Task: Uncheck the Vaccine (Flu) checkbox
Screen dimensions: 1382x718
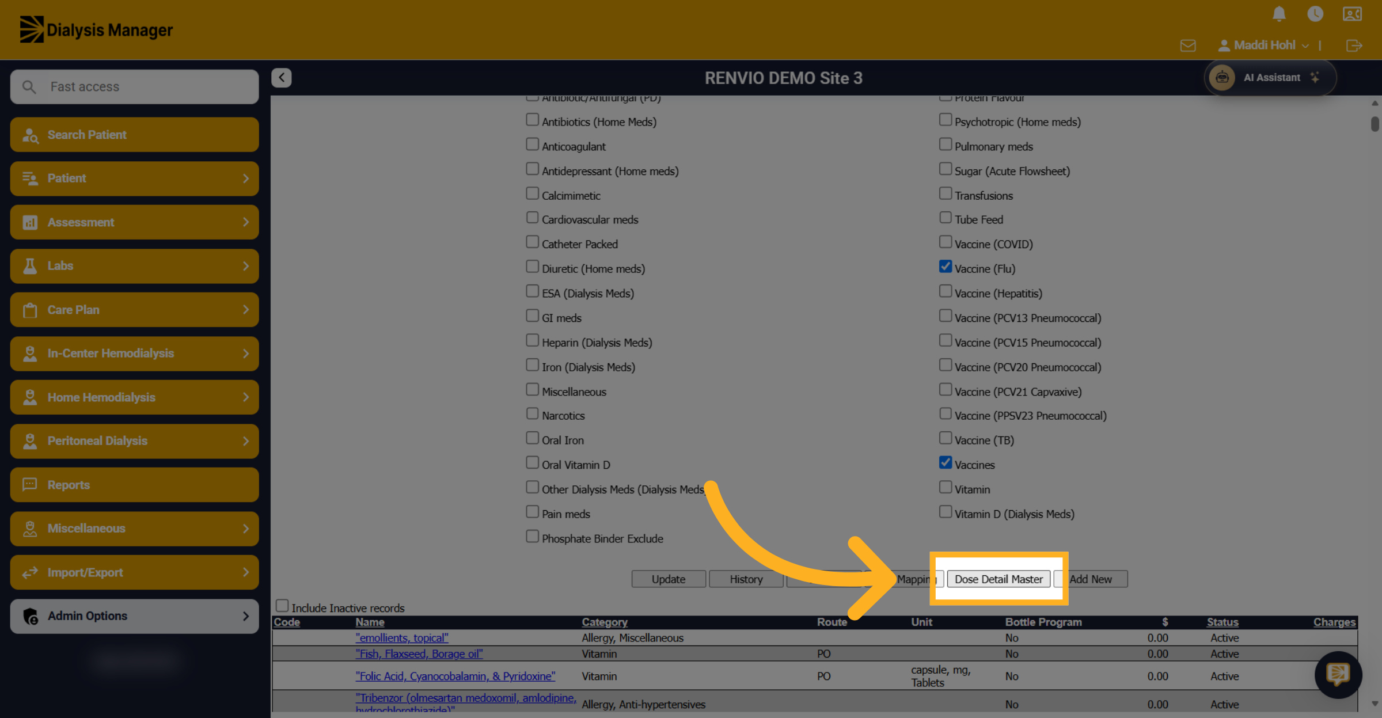Action: click(x=945, y=267)
